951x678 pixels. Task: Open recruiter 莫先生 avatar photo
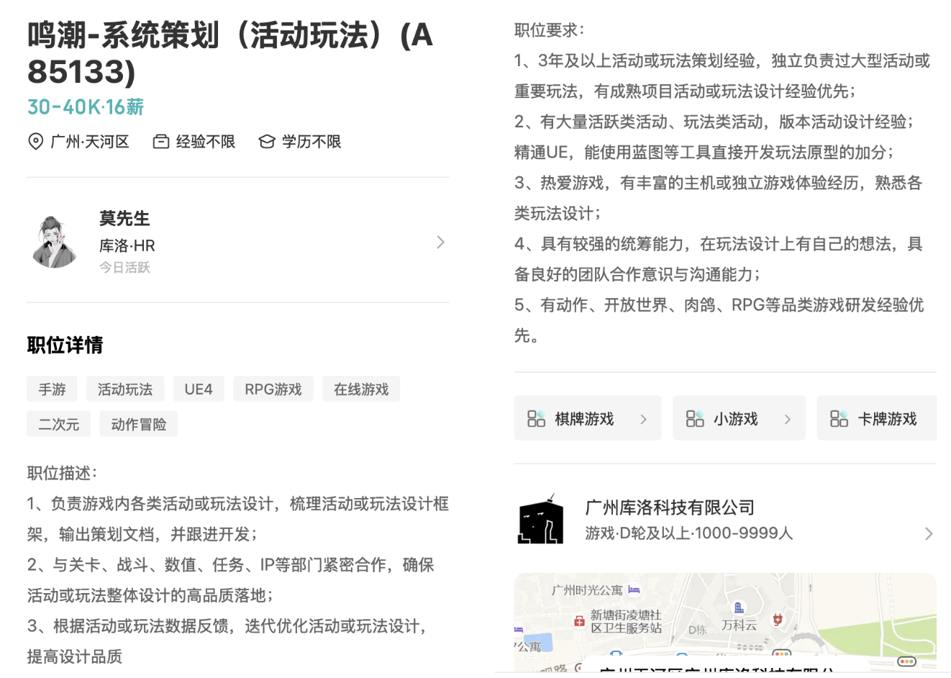click(55, 242)
